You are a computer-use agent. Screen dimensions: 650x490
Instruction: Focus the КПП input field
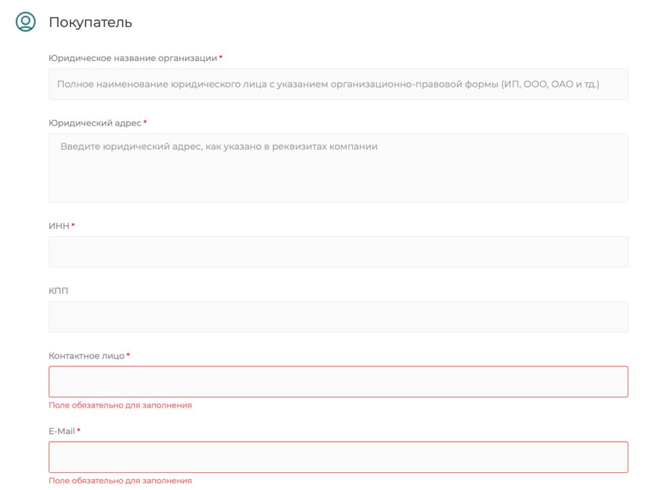tap(338, 317)
